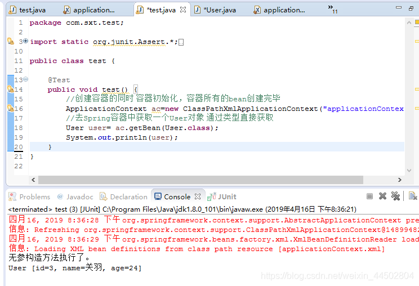The height and width of the screenshot is (286, 419).
Task: Minimize the editor area
Action: pyautogui.click(x=399, y=8)
